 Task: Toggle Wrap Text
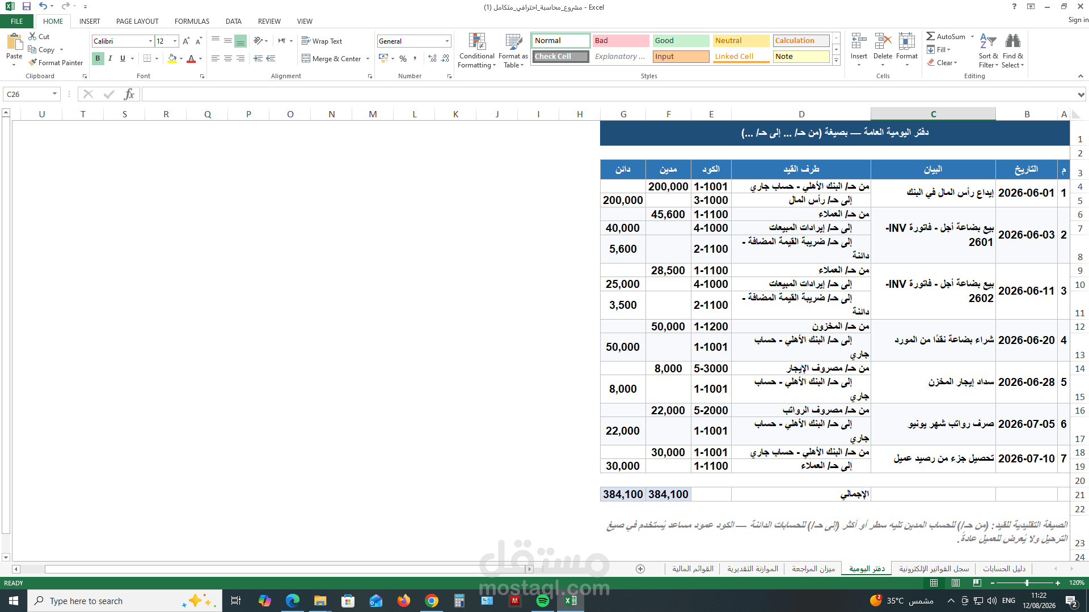click(x=322, y=41)
